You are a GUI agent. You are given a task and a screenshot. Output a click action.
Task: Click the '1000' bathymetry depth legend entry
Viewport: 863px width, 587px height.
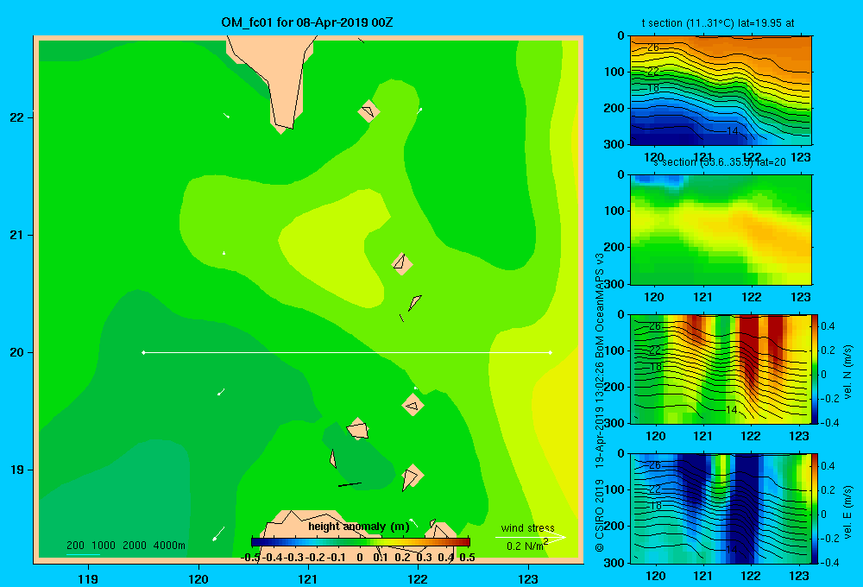[x=104, y=546]
